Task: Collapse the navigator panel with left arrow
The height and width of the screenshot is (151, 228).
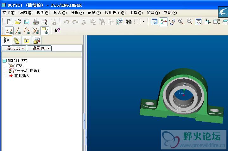Action: [x=84, y=121]
